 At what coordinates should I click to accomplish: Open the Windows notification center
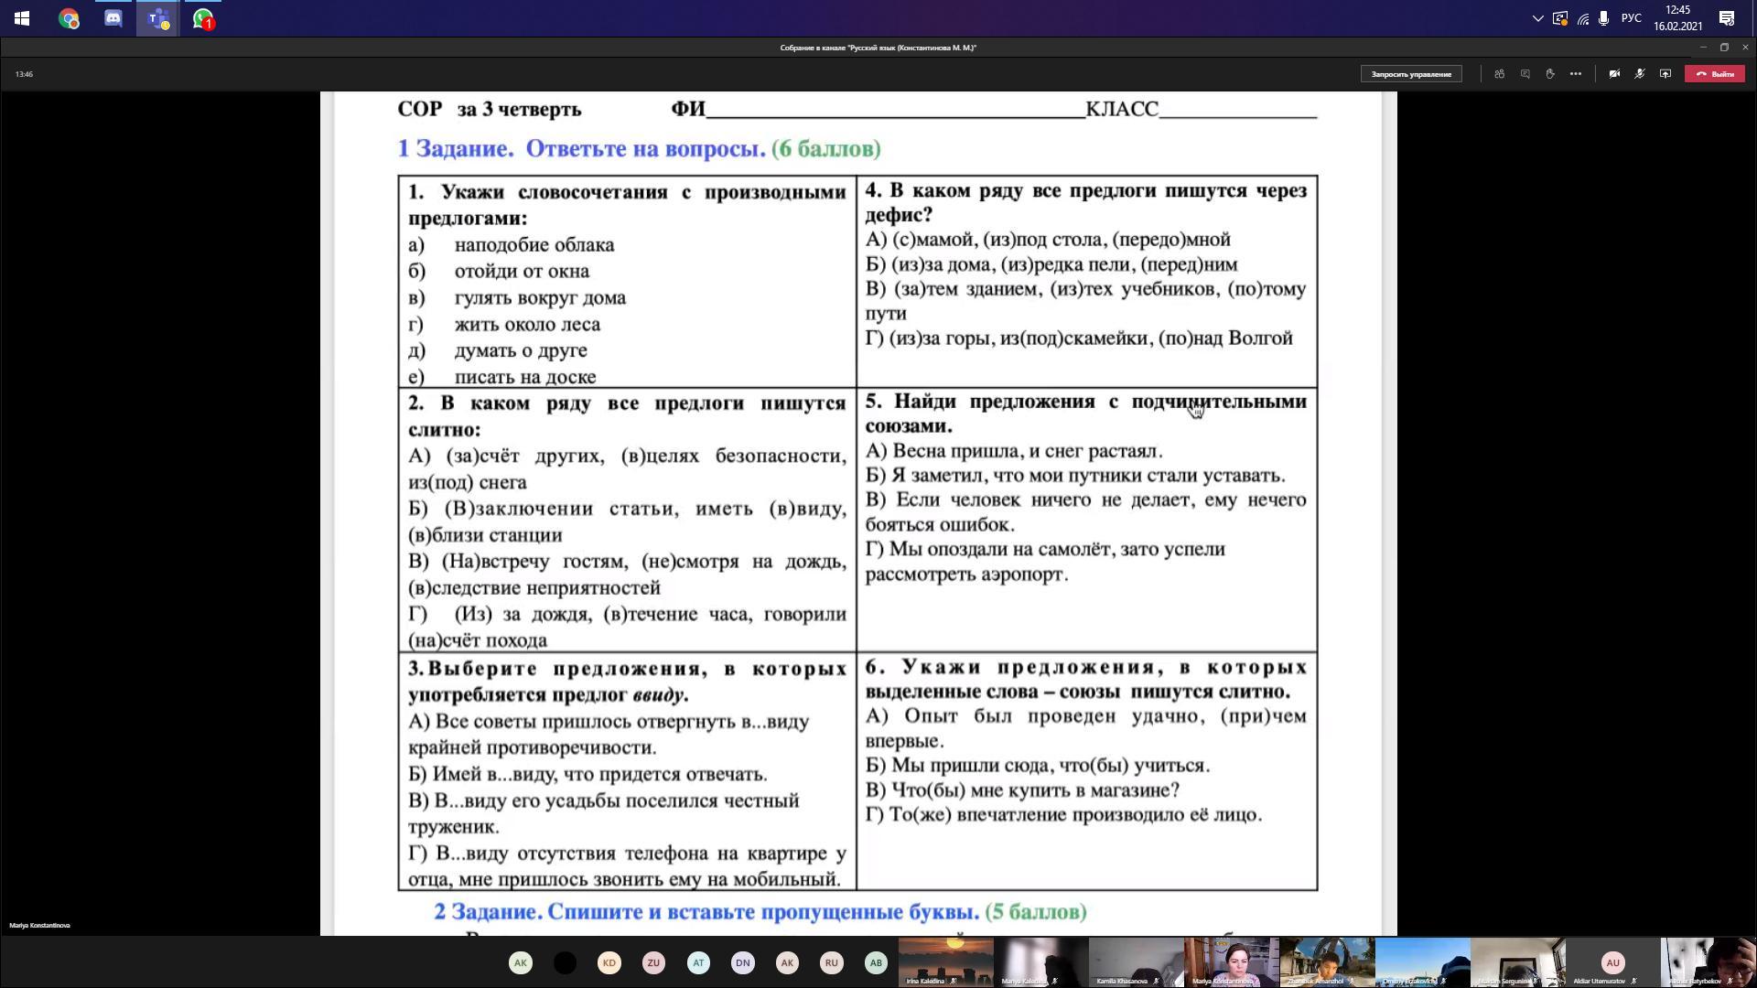[x=1727, y=18]
